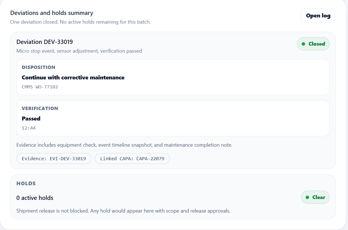Screen dimensions: 348x230
Task: Click the HOLDS section label
Action: [x=26, y=184]
